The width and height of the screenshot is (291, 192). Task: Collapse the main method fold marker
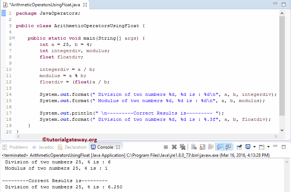14,38
